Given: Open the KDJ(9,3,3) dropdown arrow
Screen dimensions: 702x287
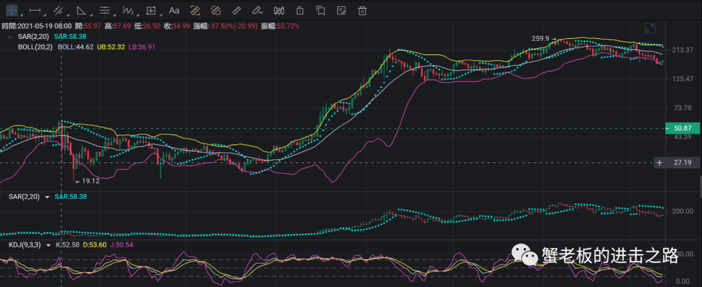Looking at the screenshot, I should pos(48,245).
